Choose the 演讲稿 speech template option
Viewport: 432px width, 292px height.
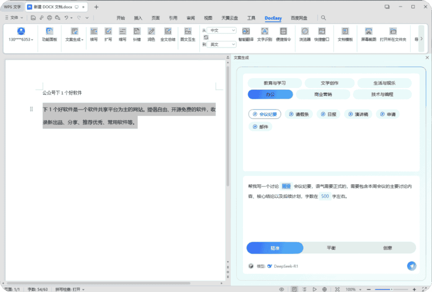coord(357,114)
